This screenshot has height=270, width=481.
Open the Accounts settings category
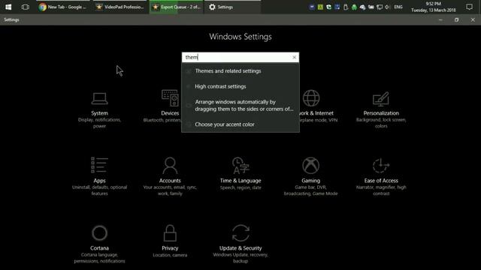tap(170, 177)
